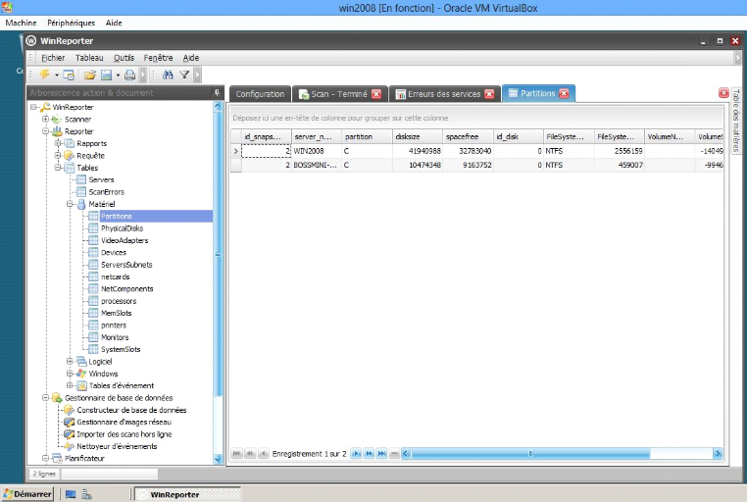This screenshot has height=502, width=747.
Task: Collapse the Matériel tree node
Action: pos(70,204)
